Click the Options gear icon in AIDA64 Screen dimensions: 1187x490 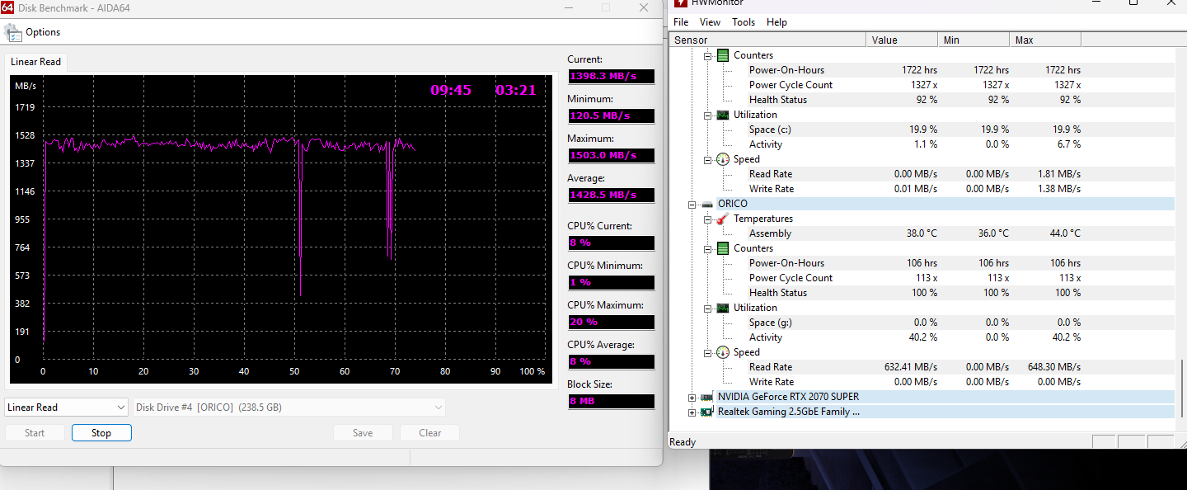coord(13,32)
